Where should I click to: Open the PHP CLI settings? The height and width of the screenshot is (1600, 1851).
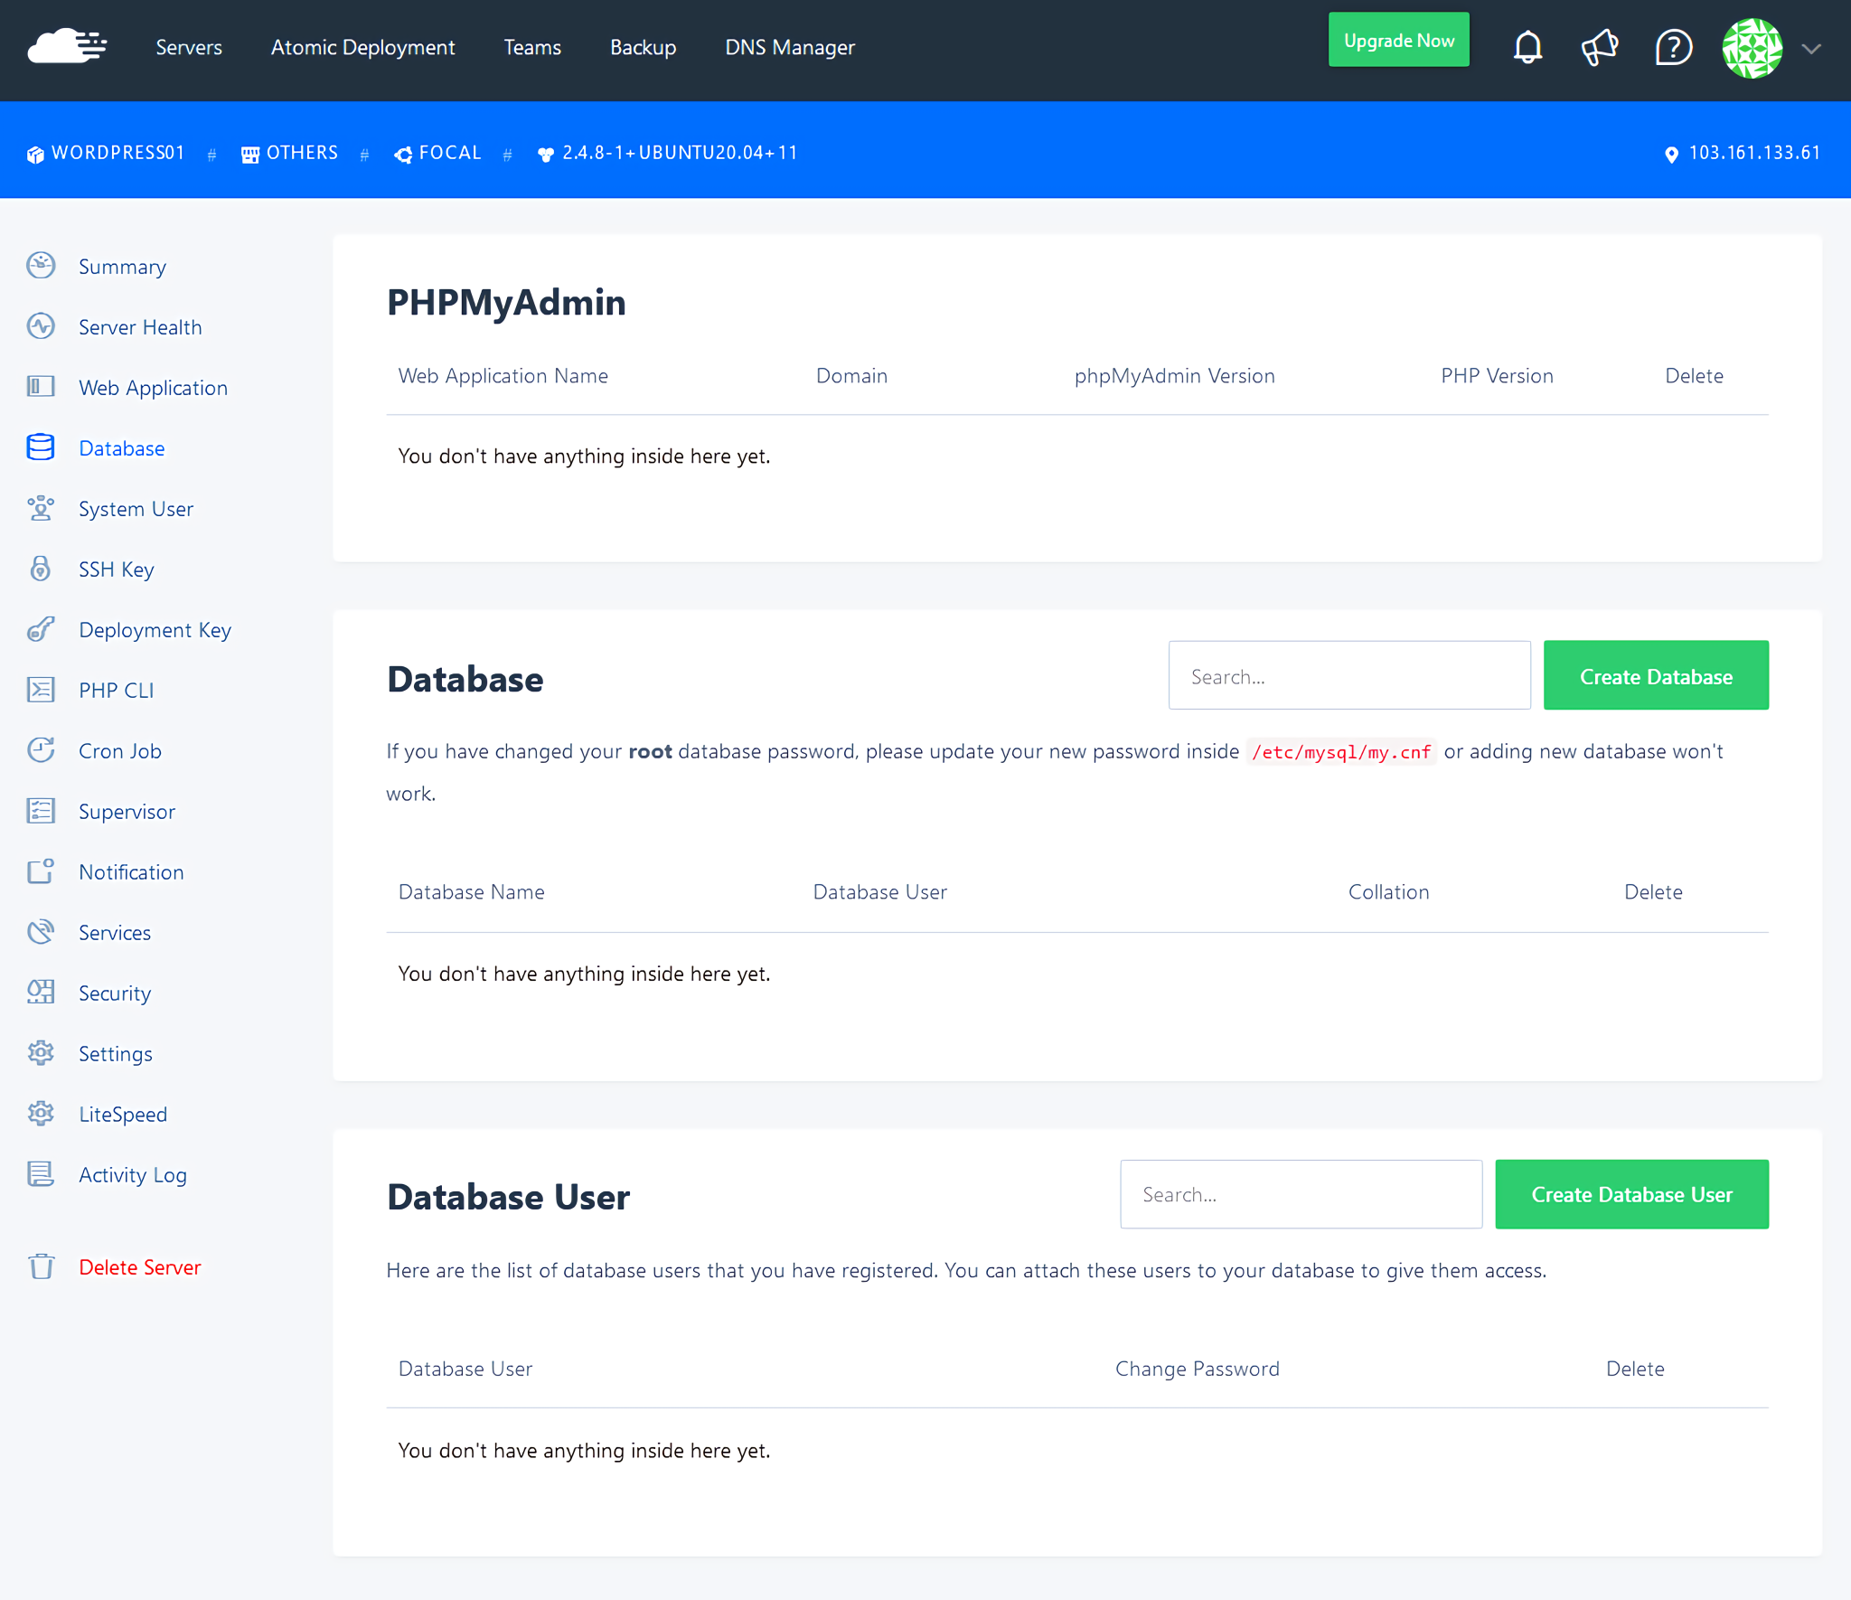115,690
